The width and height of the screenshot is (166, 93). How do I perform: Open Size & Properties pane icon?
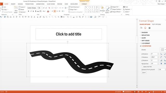[149, 28]
